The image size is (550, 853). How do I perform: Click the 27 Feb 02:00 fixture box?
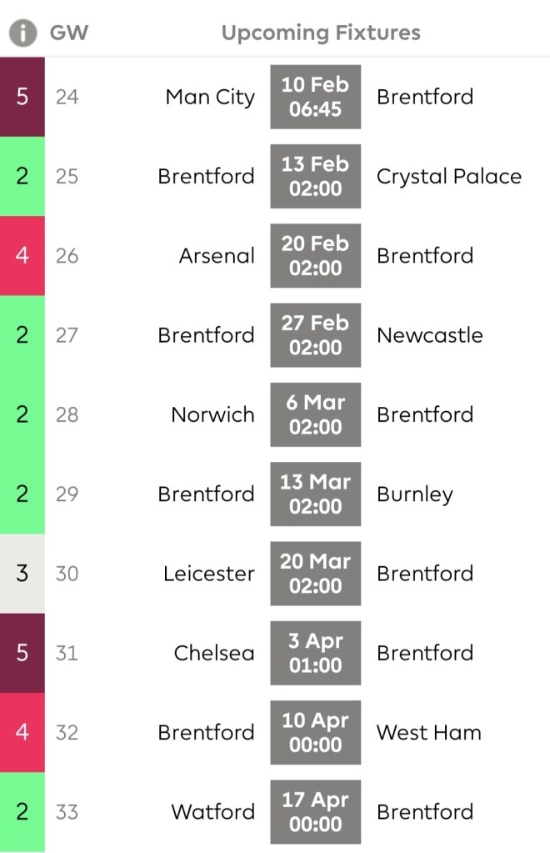[315, 335]
